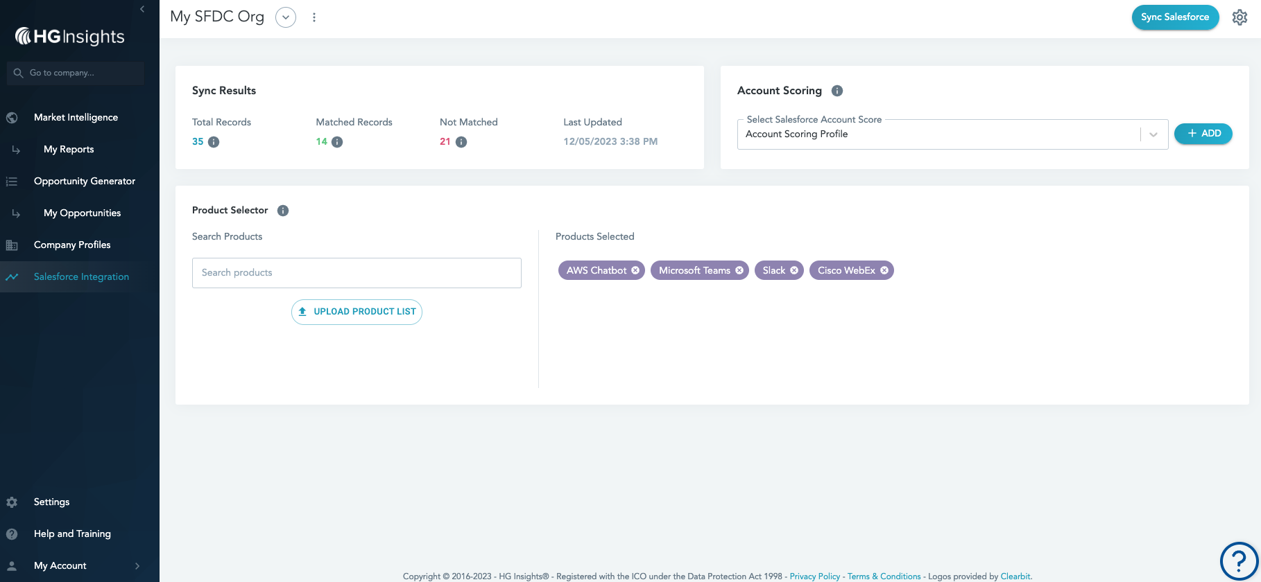Click the search magnifier icon in sidebar
The height and width of the screenshot is (582, 1261).
point(18,73)
